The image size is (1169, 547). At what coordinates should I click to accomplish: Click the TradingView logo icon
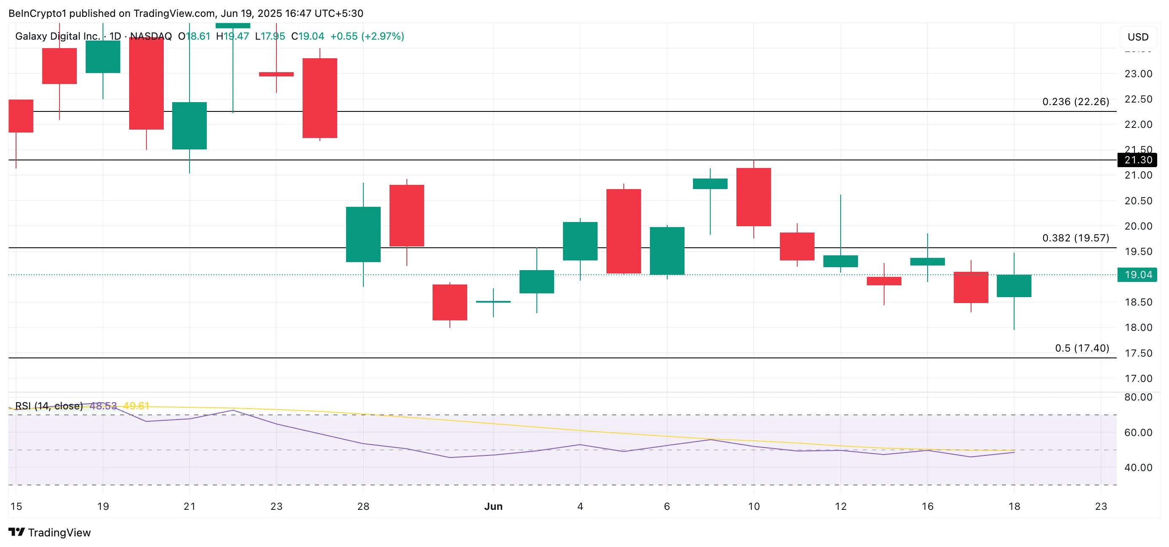tap(17, 532)
